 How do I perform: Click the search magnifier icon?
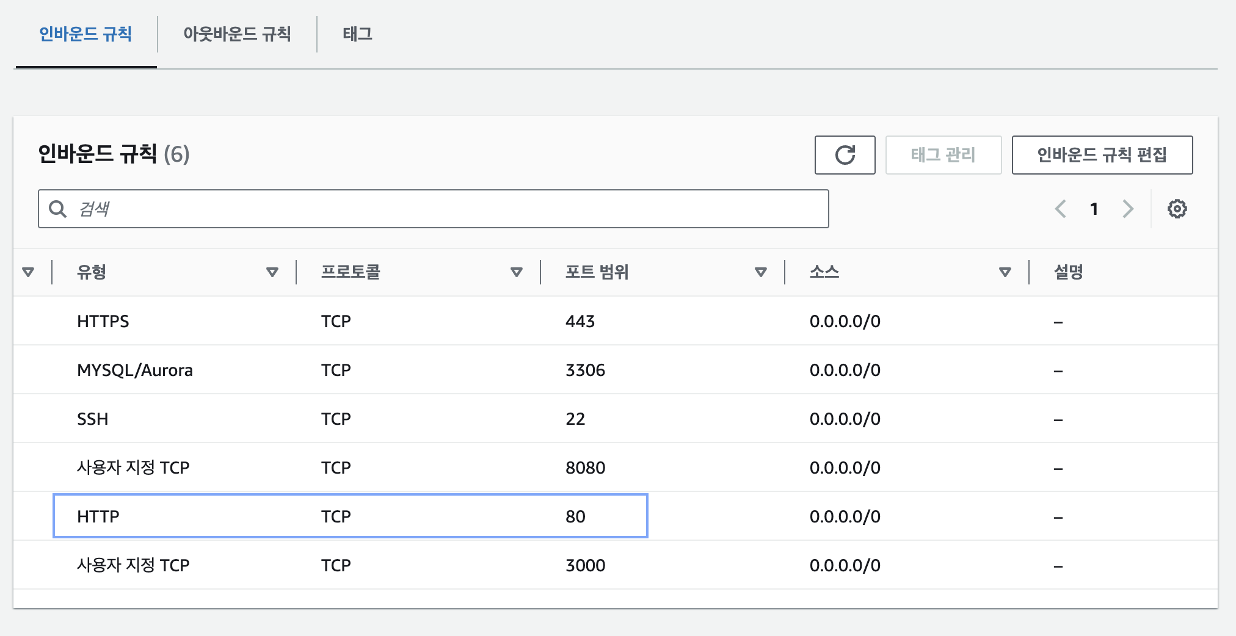pyautogui.click(x=57, y=208)
